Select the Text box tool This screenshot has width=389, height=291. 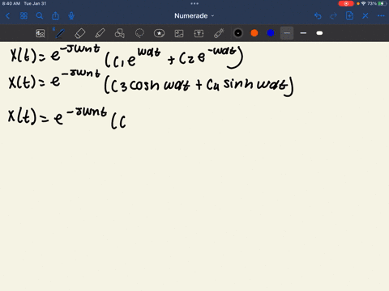tap(199, 33)
